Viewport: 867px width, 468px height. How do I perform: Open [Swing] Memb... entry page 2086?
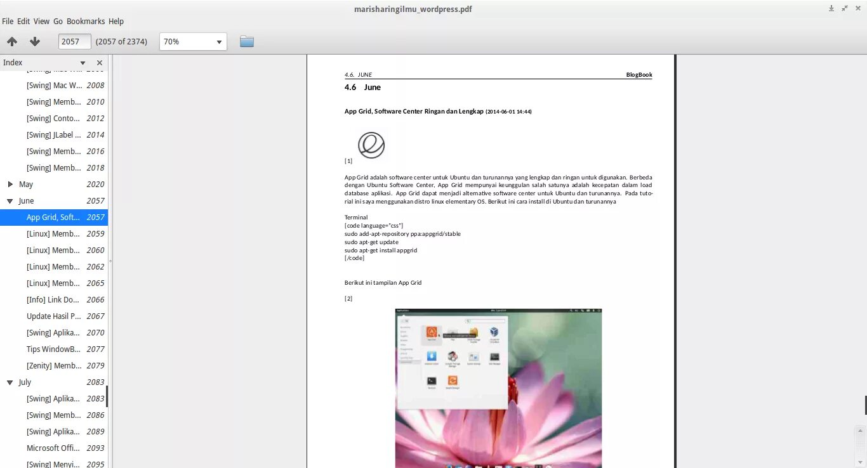pyautogui.click(x=54, y=415)
